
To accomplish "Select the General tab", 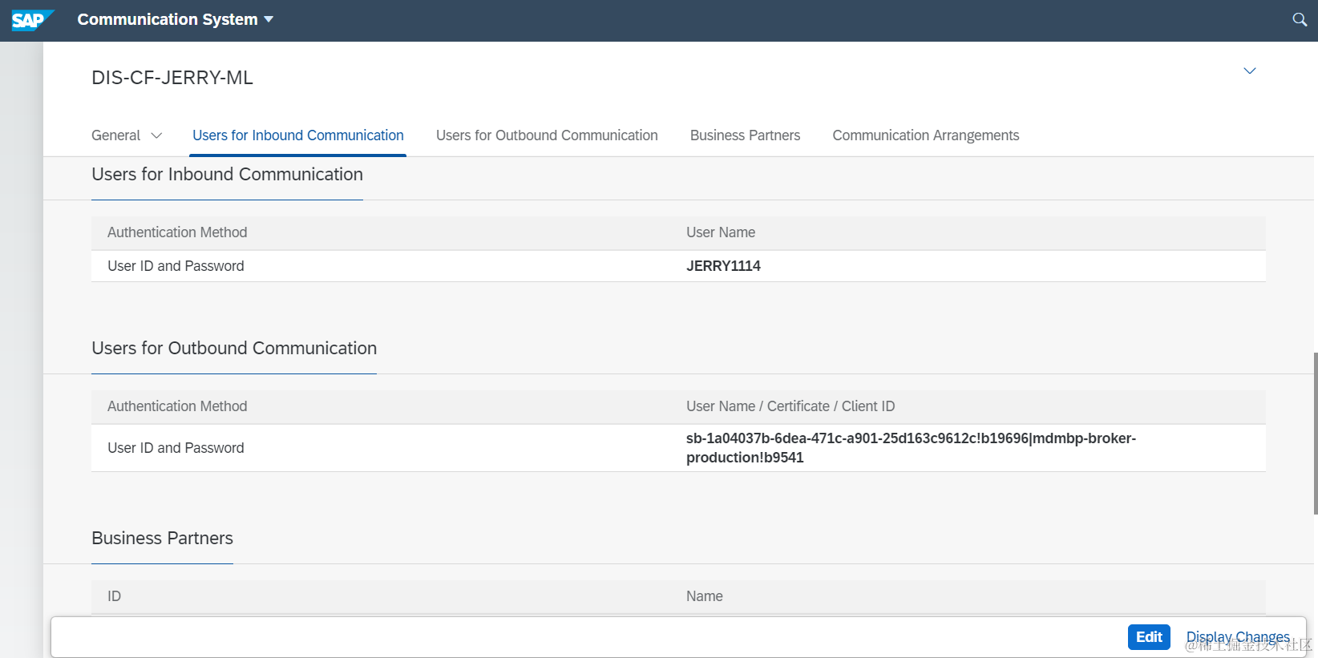I will (115, 135).
